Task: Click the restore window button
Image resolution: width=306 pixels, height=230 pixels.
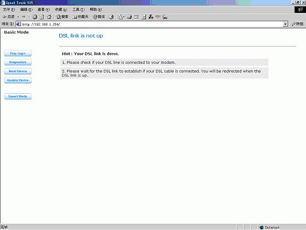Action: click(298, 3)
